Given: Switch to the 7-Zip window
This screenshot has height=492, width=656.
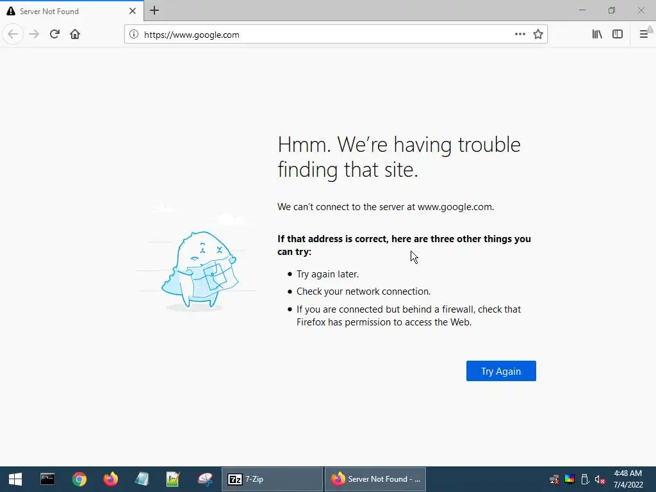Looking at the screenshot, I should pos(272,479).
